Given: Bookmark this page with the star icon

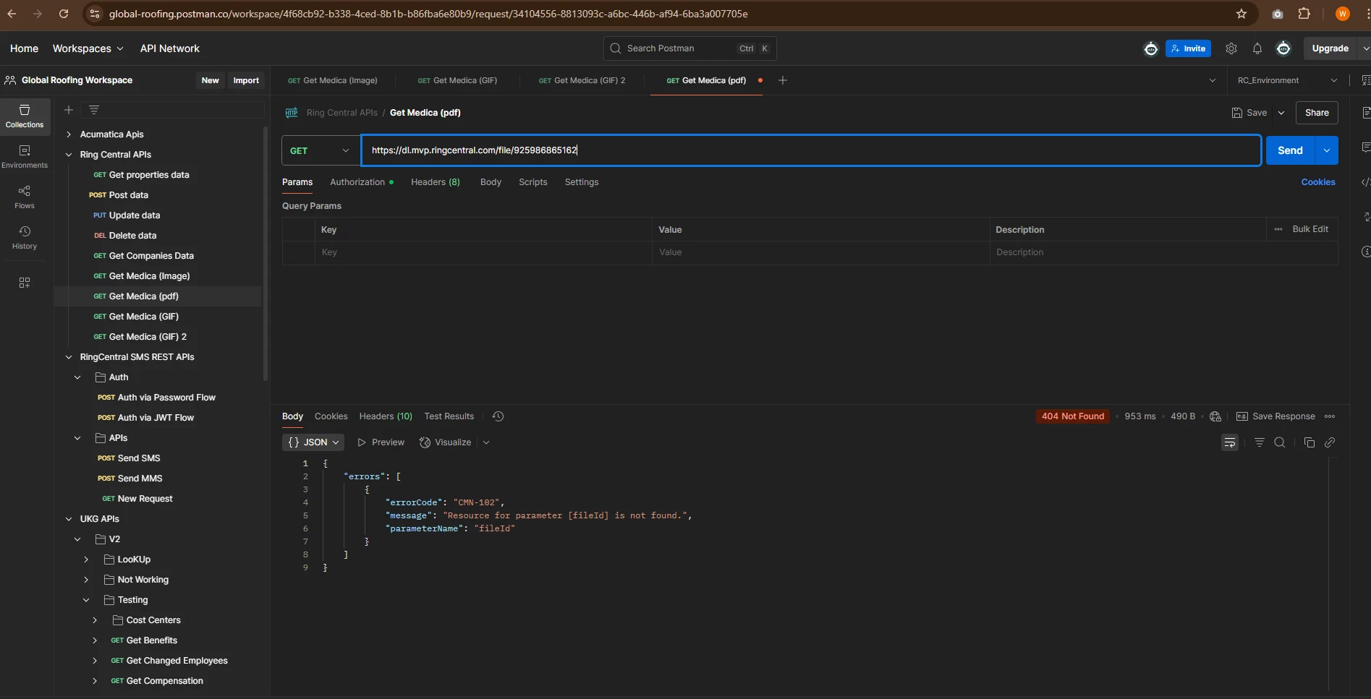Looking at the screenshot, I should point(1241,14).
